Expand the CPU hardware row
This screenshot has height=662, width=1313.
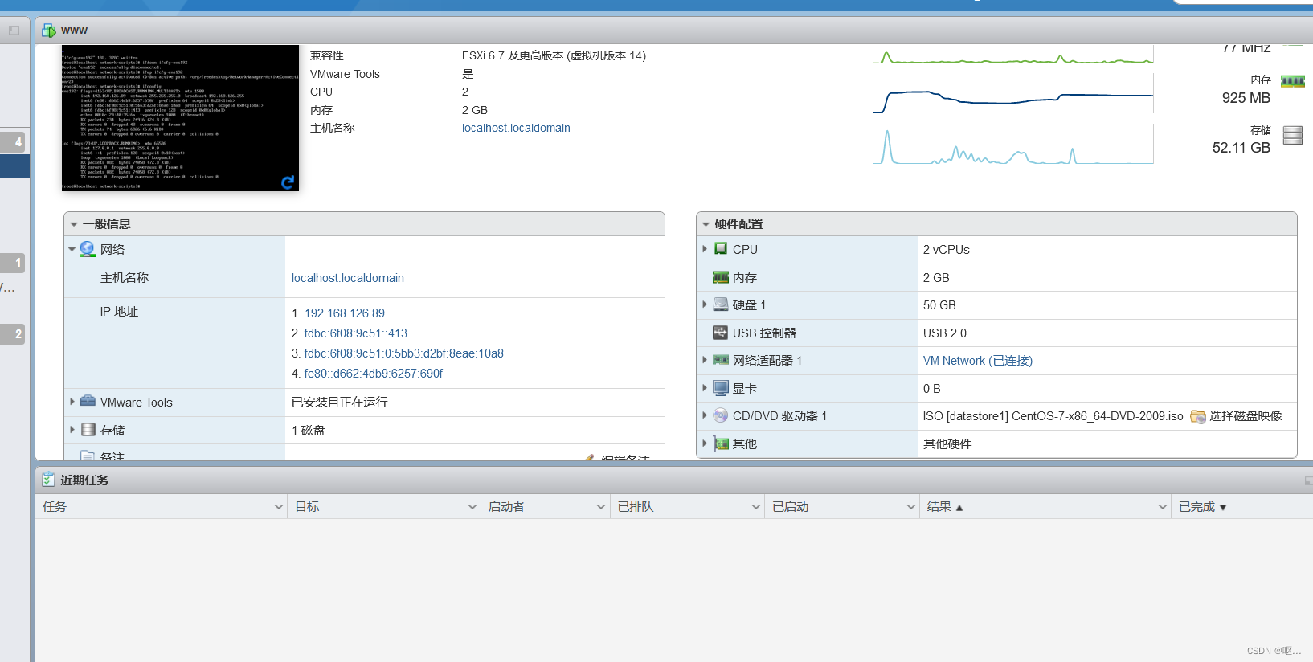705,249
